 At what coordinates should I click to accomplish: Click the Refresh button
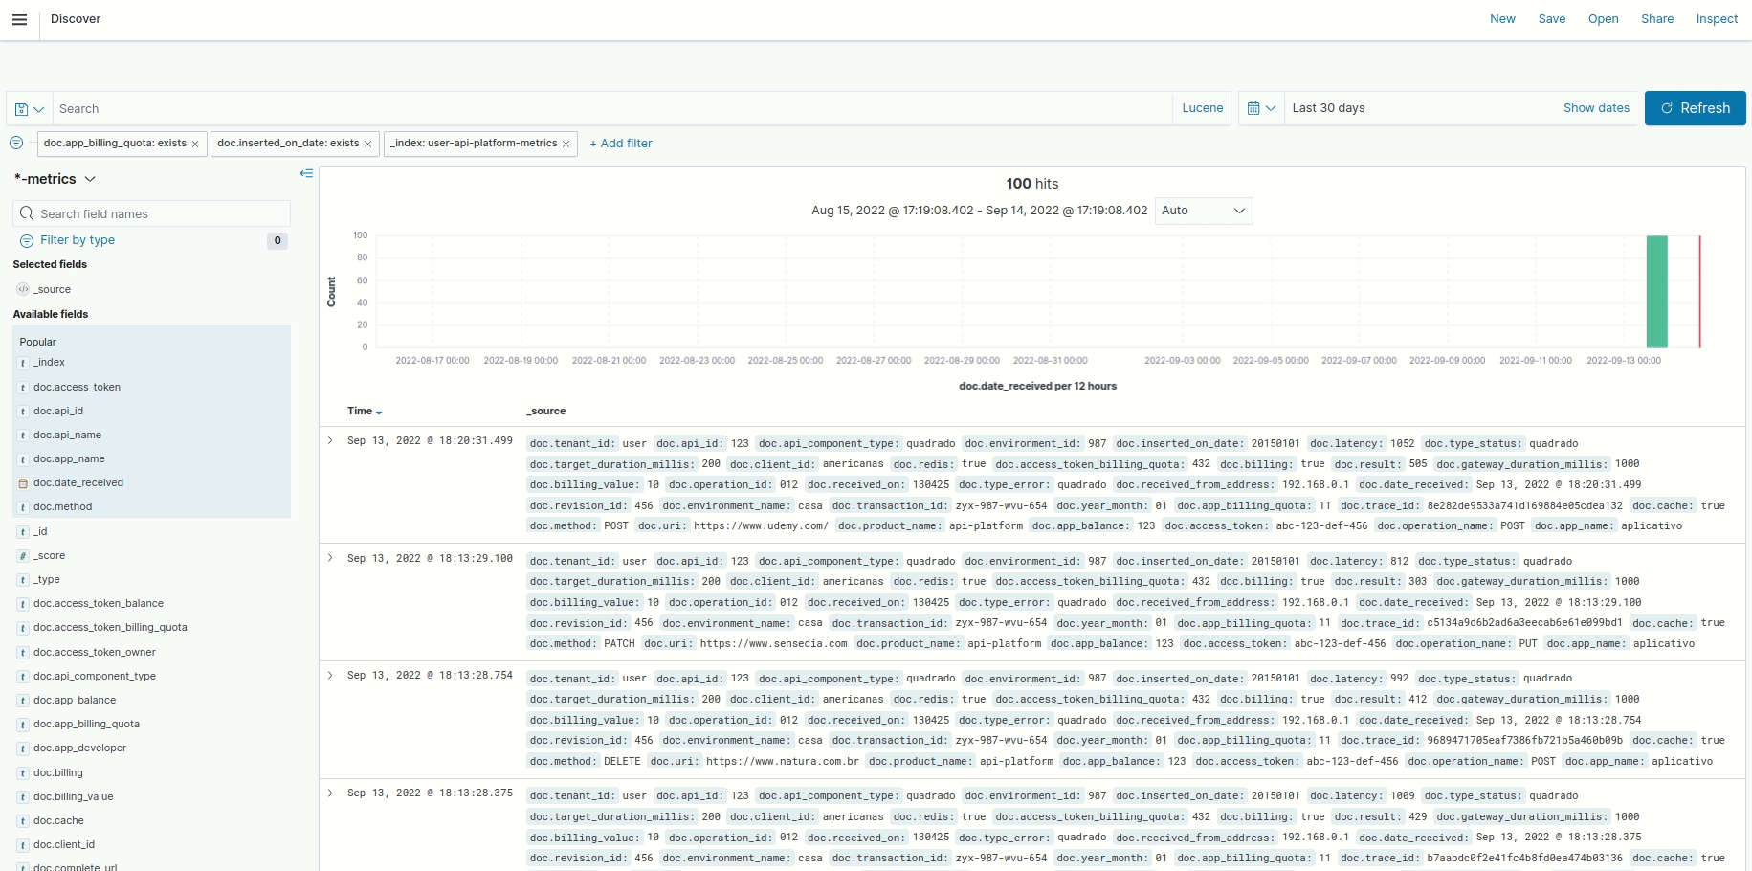pyautogui.click(x=1695, y=108)
